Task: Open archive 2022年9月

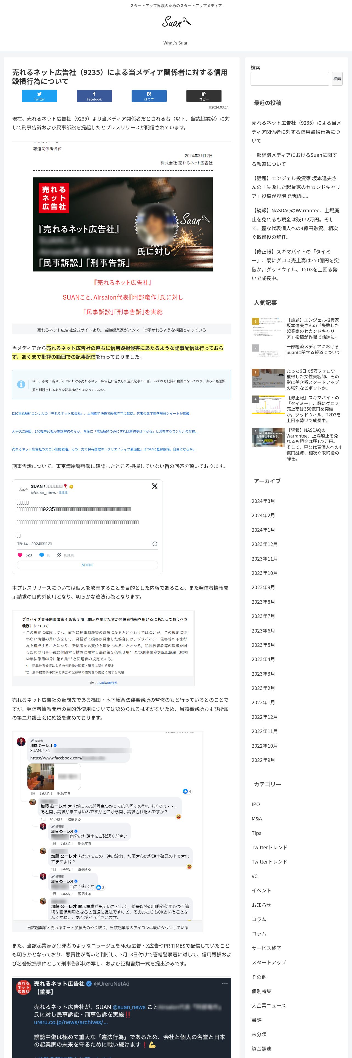Action: coord(263,760)
